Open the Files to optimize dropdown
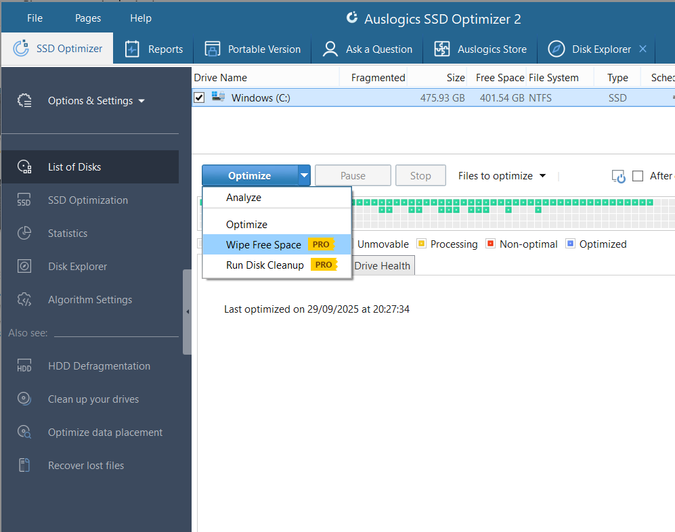 coord(502,176)
